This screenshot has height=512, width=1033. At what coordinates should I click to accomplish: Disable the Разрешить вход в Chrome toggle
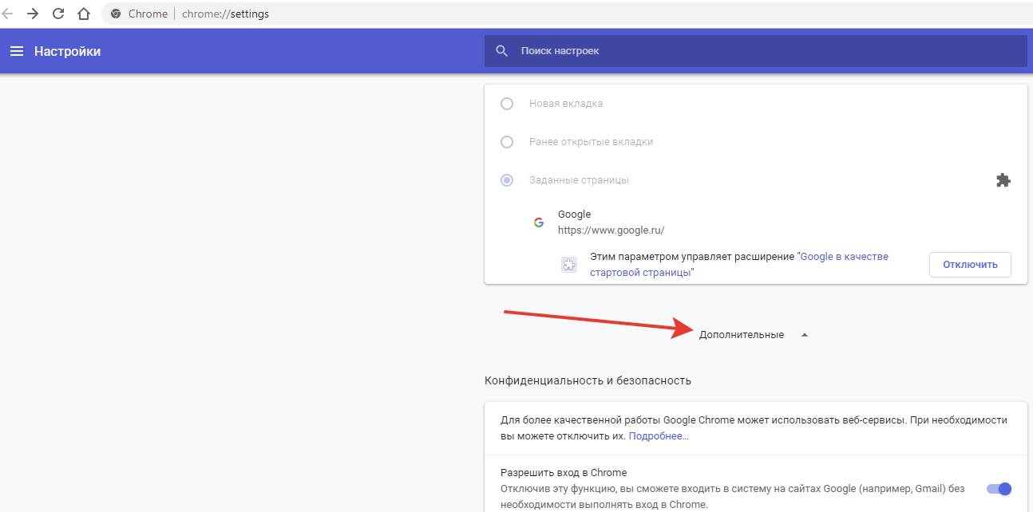[999, 489]
